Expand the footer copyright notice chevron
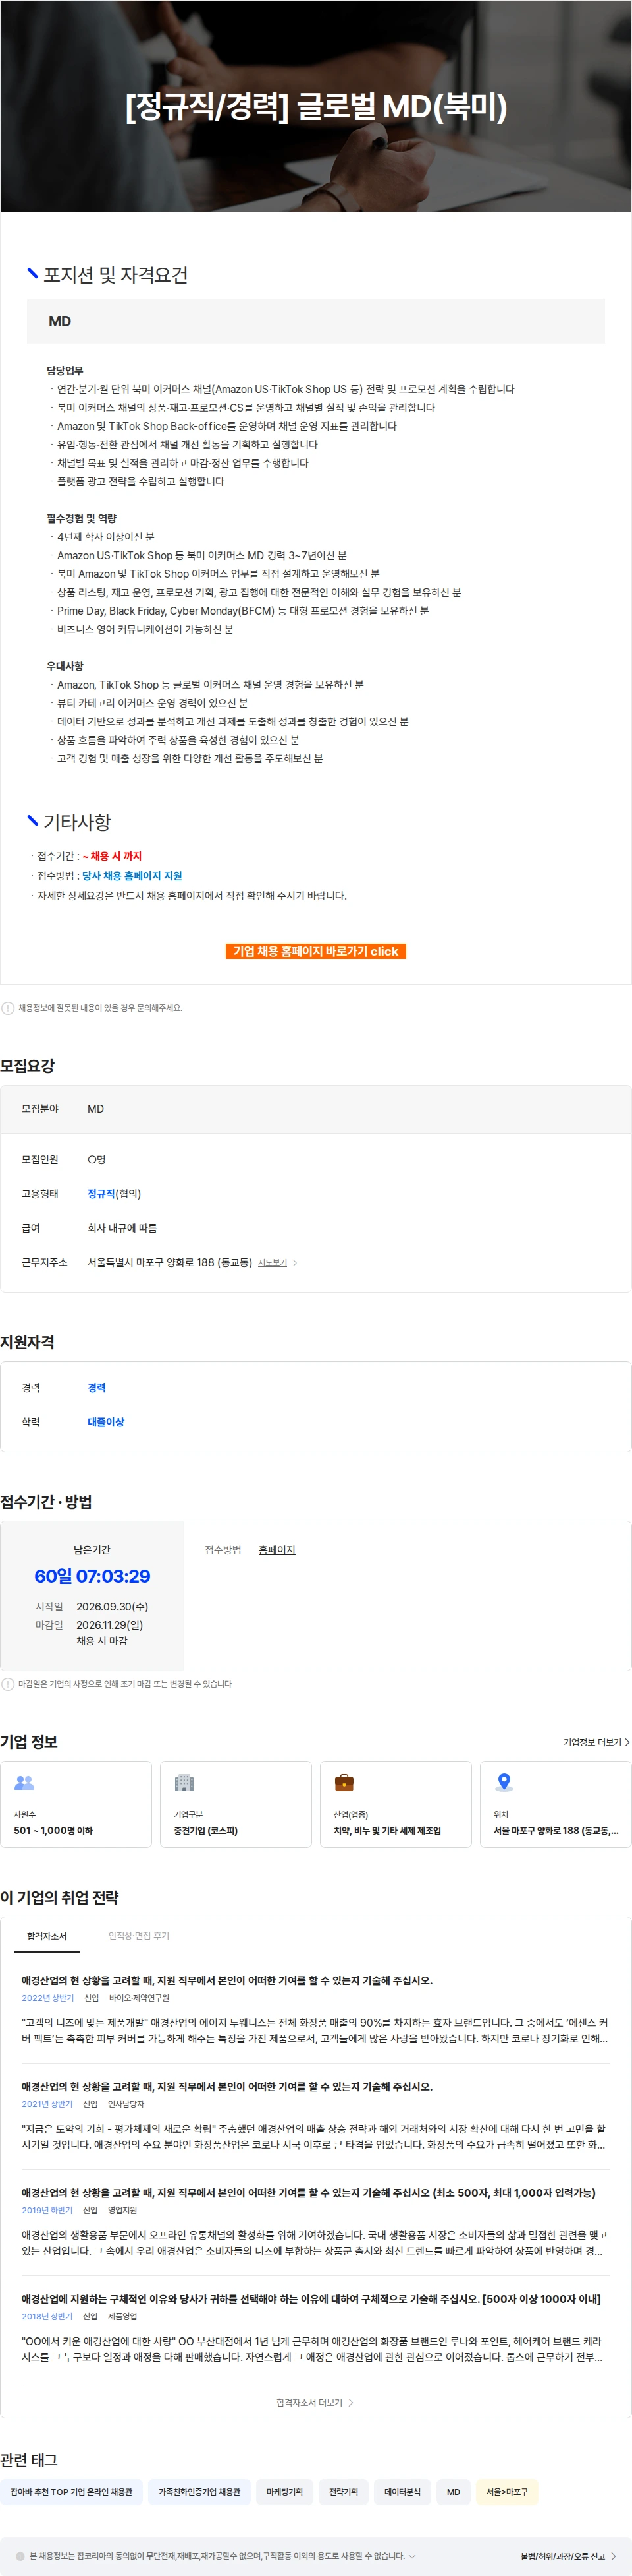 (x=411, y=2556)
